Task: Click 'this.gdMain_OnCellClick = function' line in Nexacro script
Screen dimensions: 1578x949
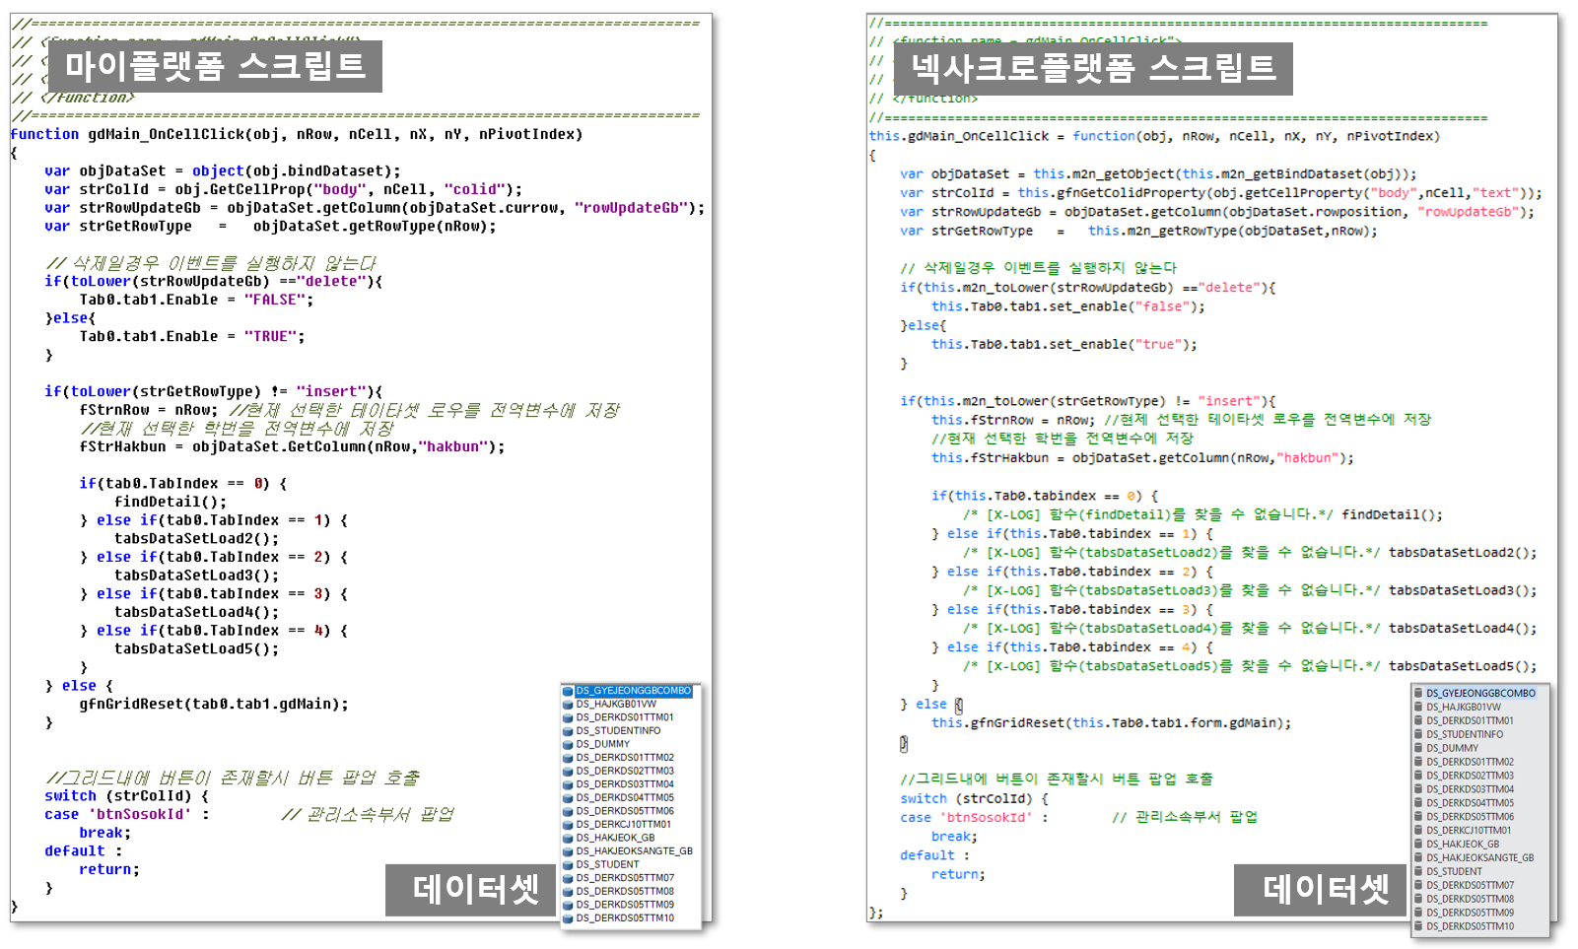Action: coord(1154,136)
